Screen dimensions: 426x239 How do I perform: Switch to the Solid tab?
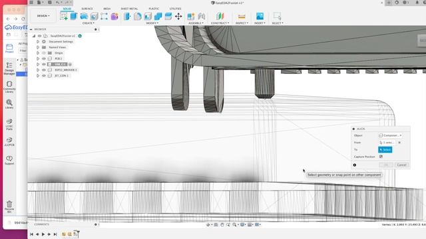click(x=67, y=9)
